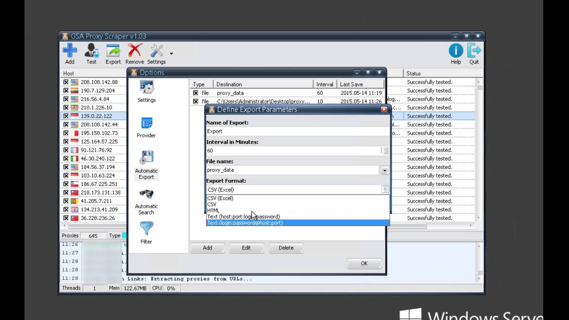Click the 2015.05-14 11:19 last save cell
This screenshot has width=569, height=320.
(361, 93)
